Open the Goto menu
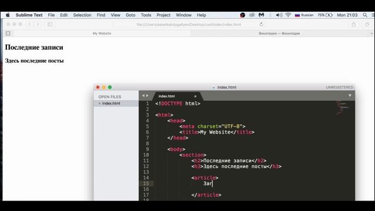375x211 pixels. click(130, 15)
